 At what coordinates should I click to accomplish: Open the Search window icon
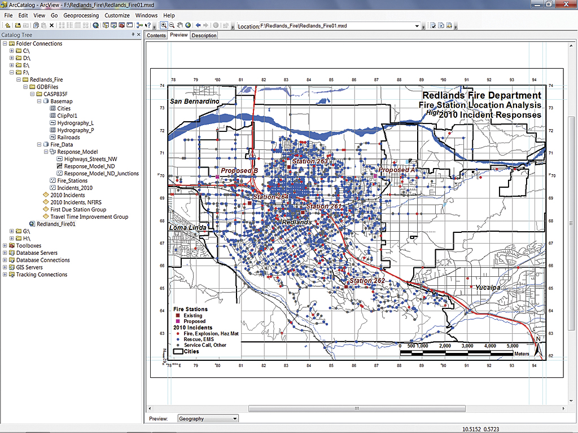click(x=113, y=25)
